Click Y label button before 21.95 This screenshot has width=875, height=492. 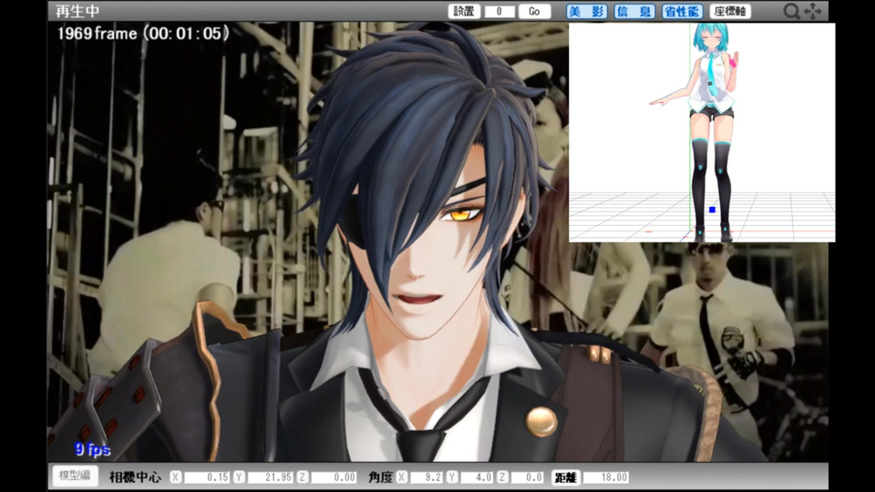coord(240,477)
